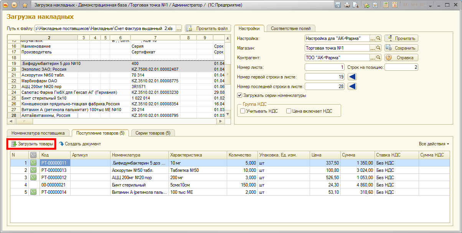Click the Прочитать файл button
Viewport: 462px width, 233px height.
[x=208, y=28]
